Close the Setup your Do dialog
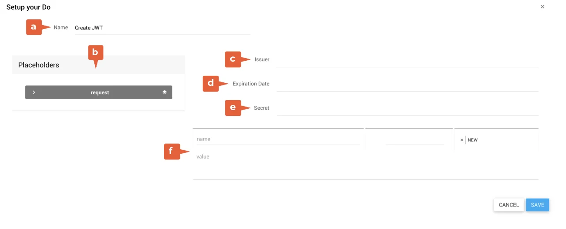 (x=542, y=7)
